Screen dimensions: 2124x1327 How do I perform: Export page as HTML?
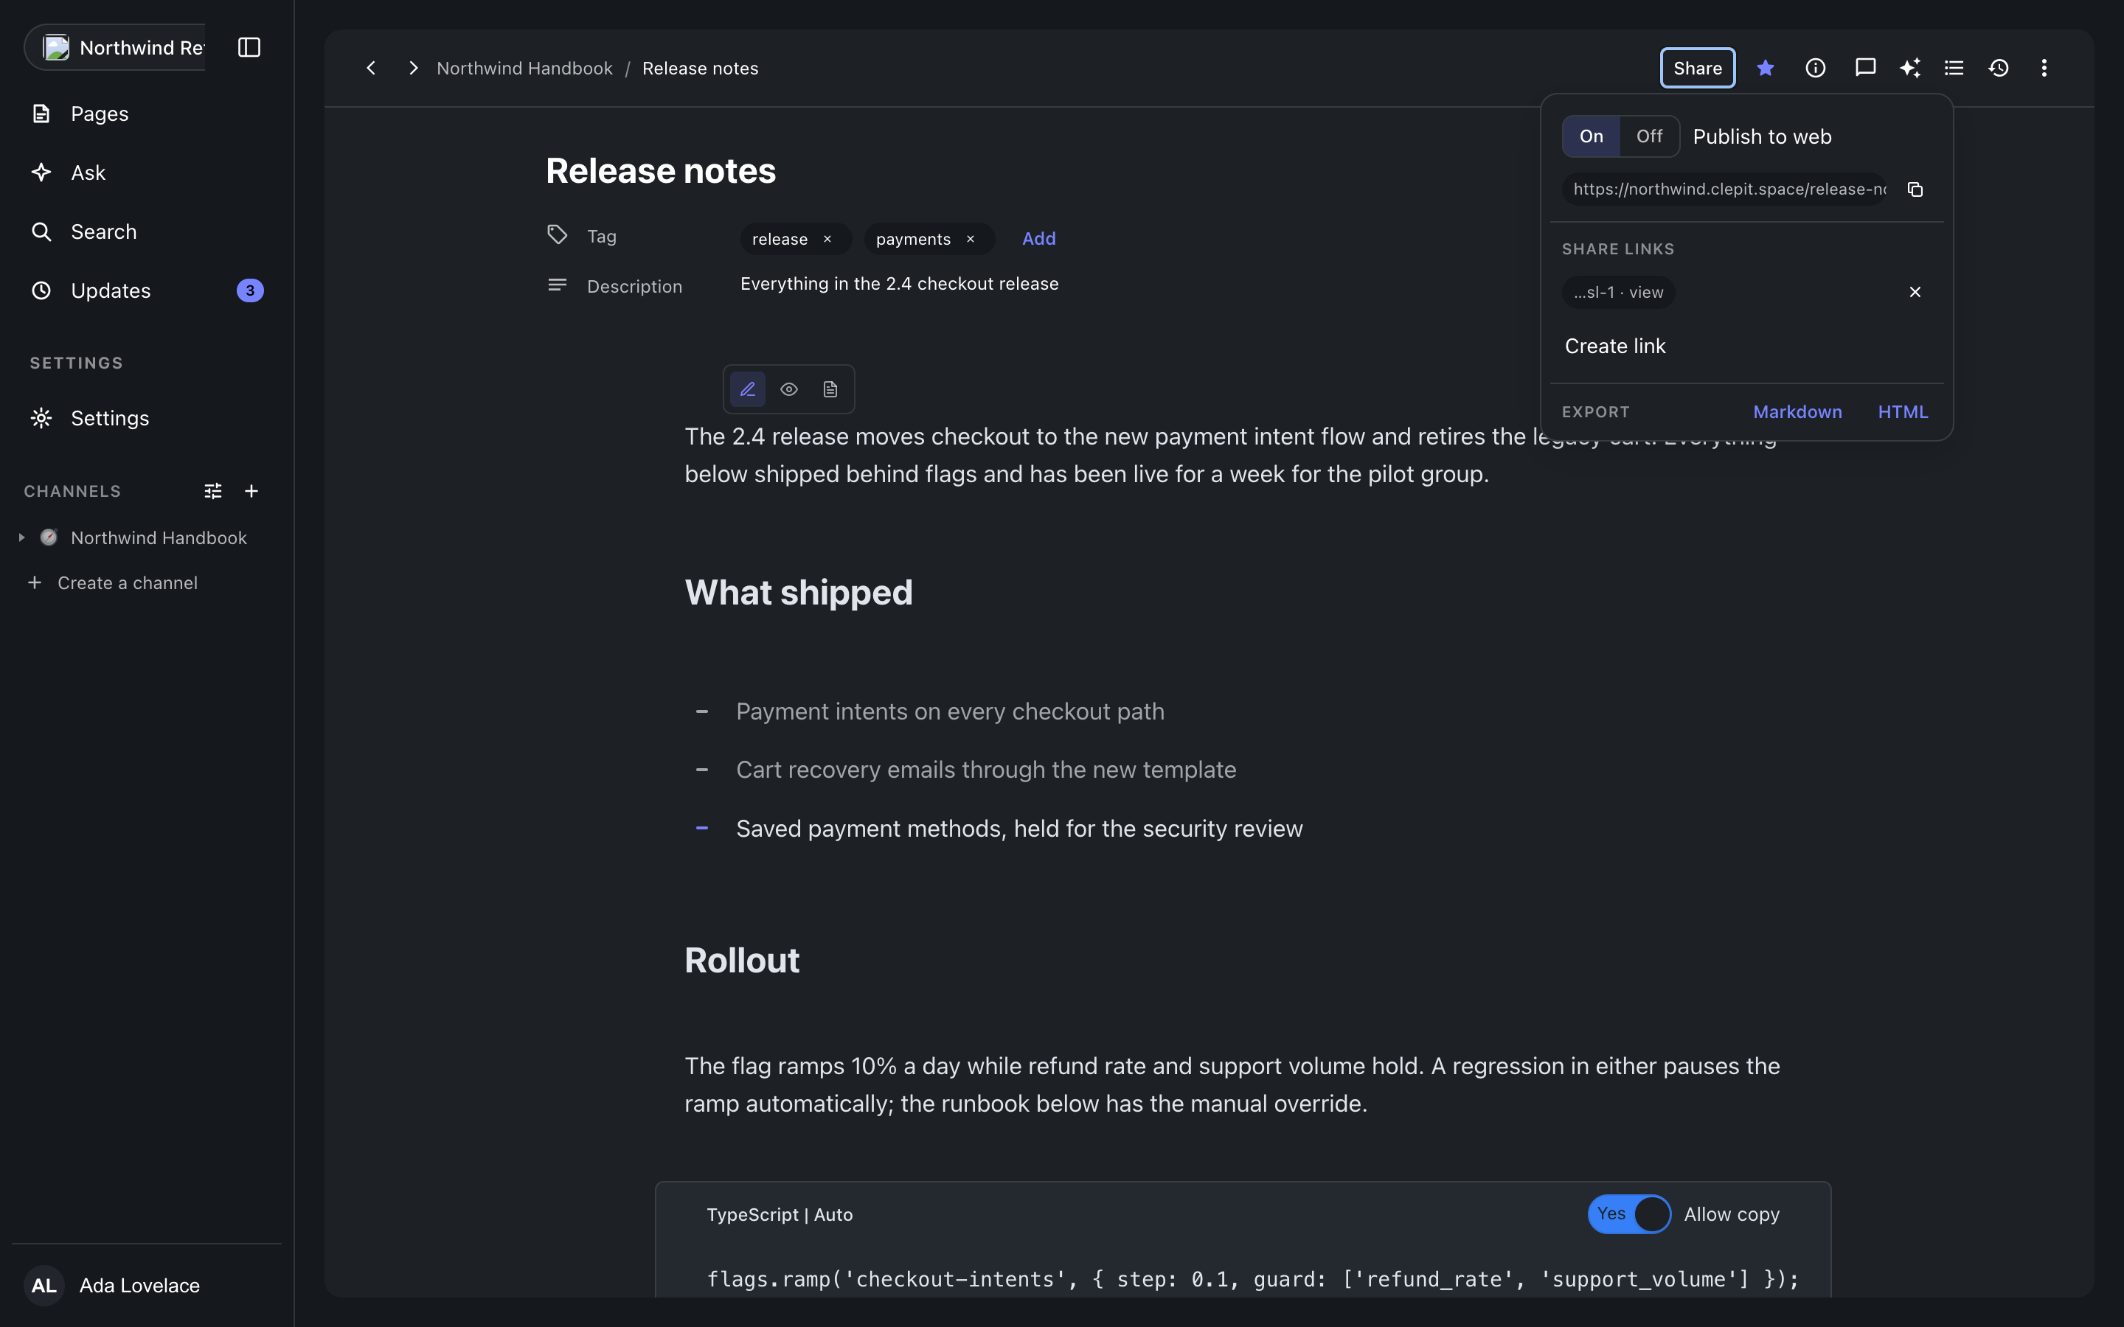click(1903, 411)
